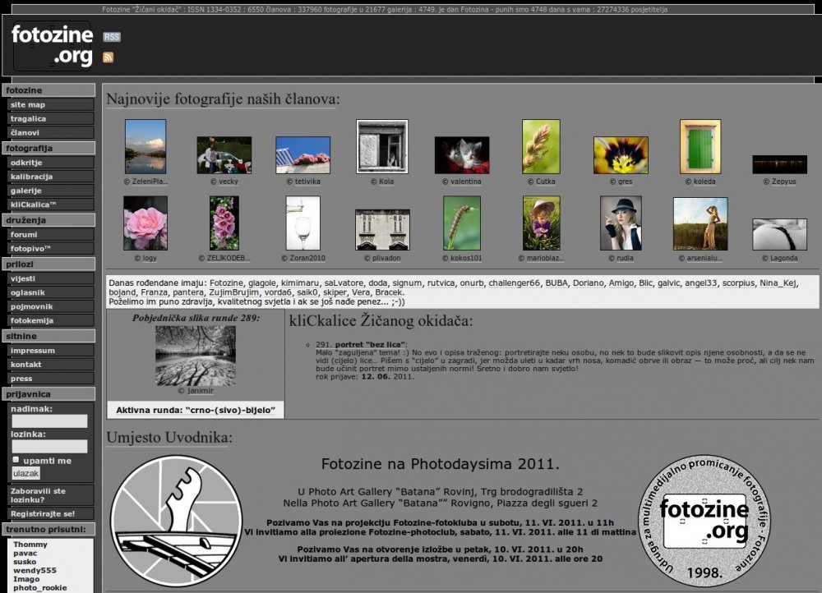Screen dimensions: 822x593
Task: Click the "Fotozine na Photodaysima 2011." heading
Action: pyautogui.click(x=441, y=464)
